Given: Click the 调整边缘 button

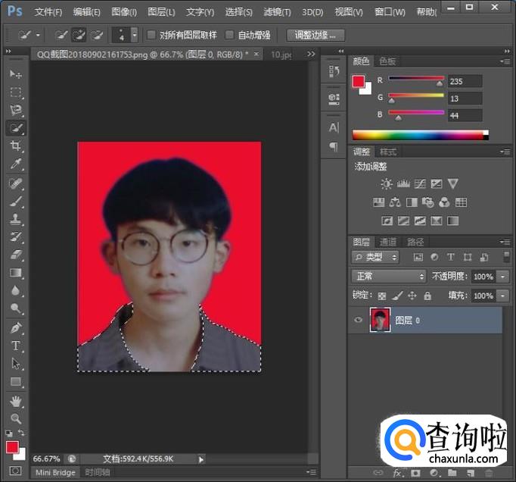Looking at the screenshot, I should [x=316, y=35].
